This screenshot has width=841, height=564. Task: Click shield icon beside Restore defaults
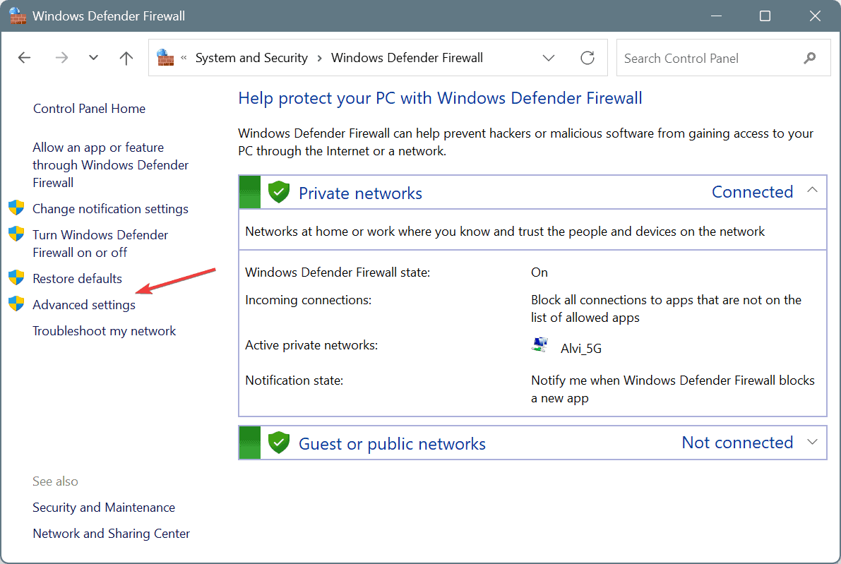pyautogui.click(x=17, y=277)
